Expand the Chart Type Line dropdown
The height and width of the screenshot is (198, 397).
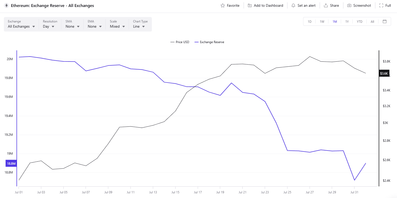[139, 26]
